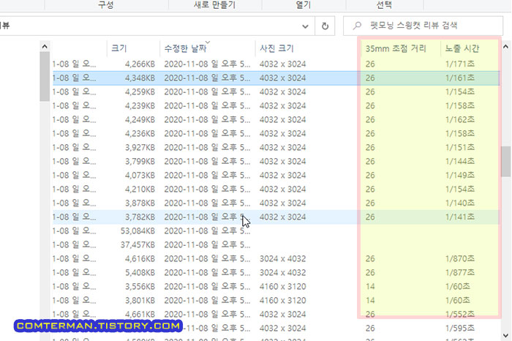Image resolution: width=512 pixels, height=341 pixels.
Task: Click the exposure time 1/870초 cell
Action: tap(460, 259)
